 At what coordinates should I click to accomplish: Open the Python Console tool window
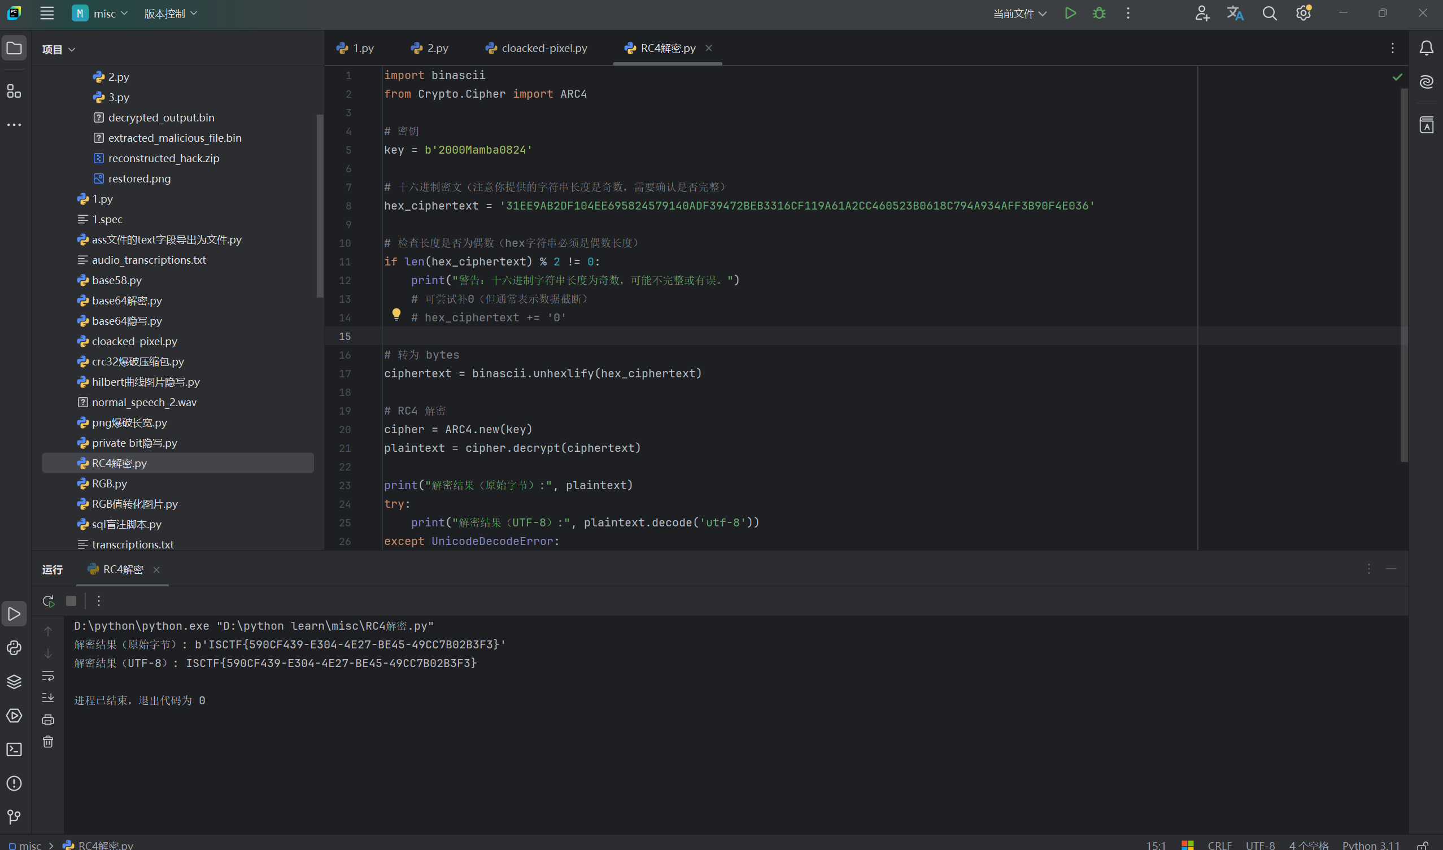tap(14, 648)
